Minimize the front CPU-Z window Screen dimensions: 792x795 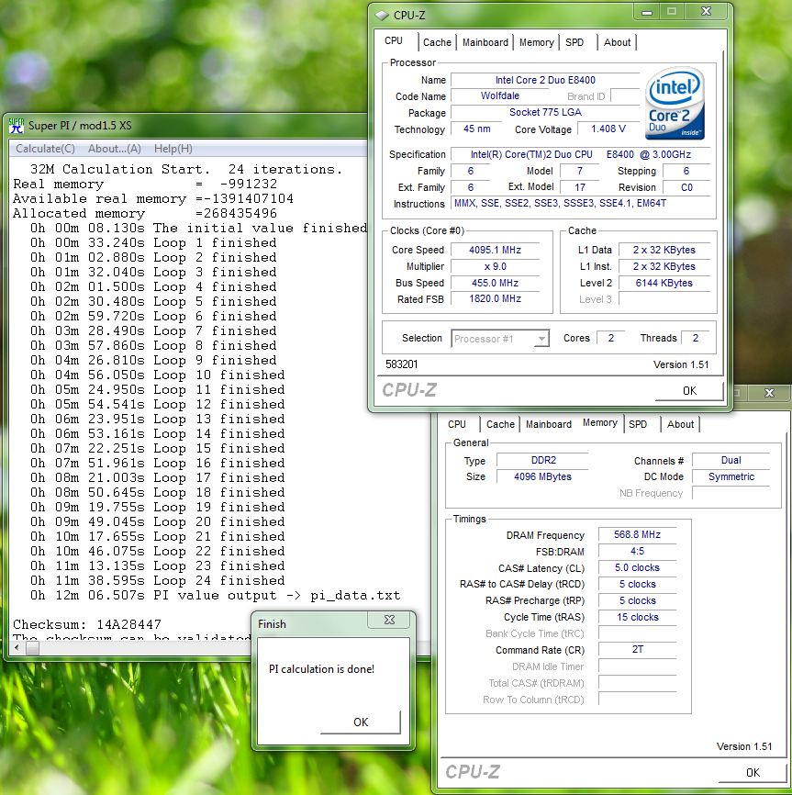click(647, 12)
